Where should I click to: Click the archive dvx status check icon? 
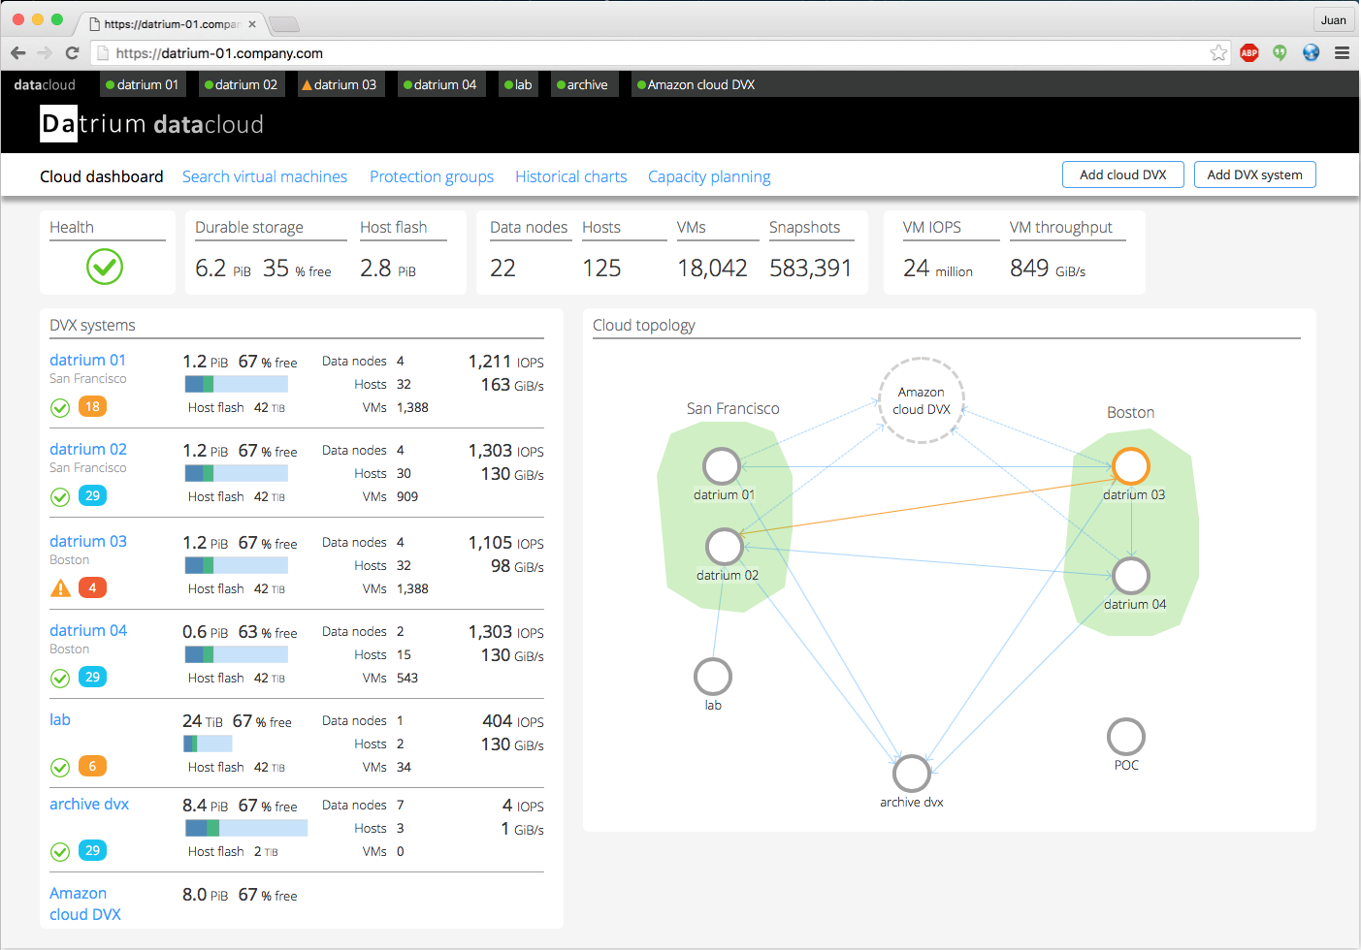click(x=60, y=852)
